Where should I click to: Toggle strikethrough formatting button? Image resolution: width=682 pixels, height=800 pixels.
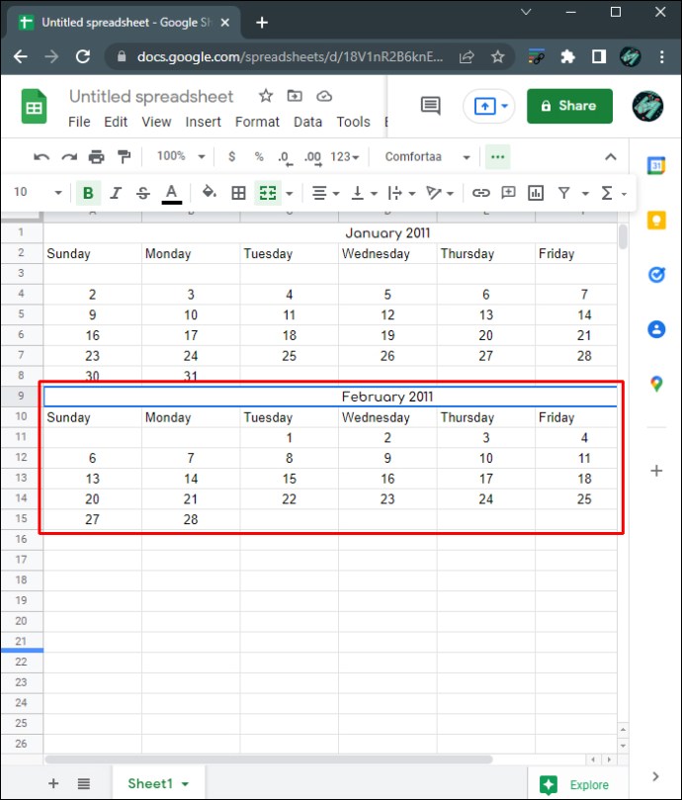point(143,193)
